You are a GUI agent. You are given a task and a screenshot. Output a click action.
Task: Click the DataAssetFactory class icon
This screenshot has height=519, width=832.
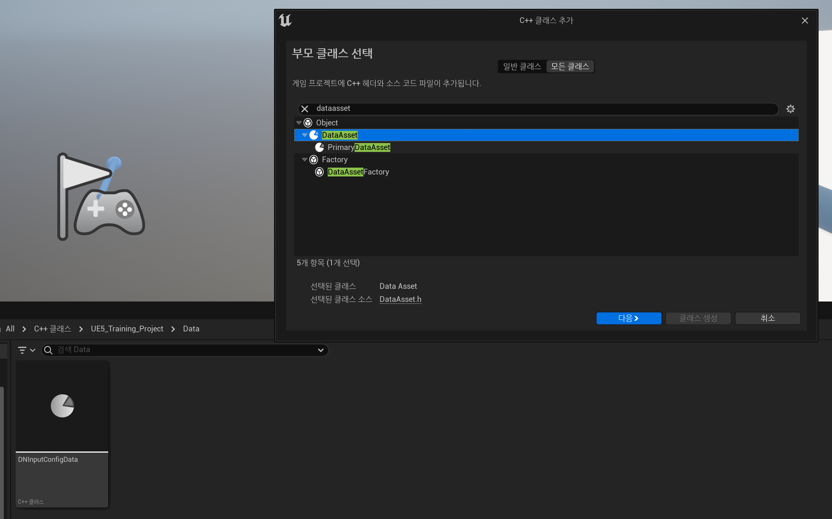[x=319, y=172]
